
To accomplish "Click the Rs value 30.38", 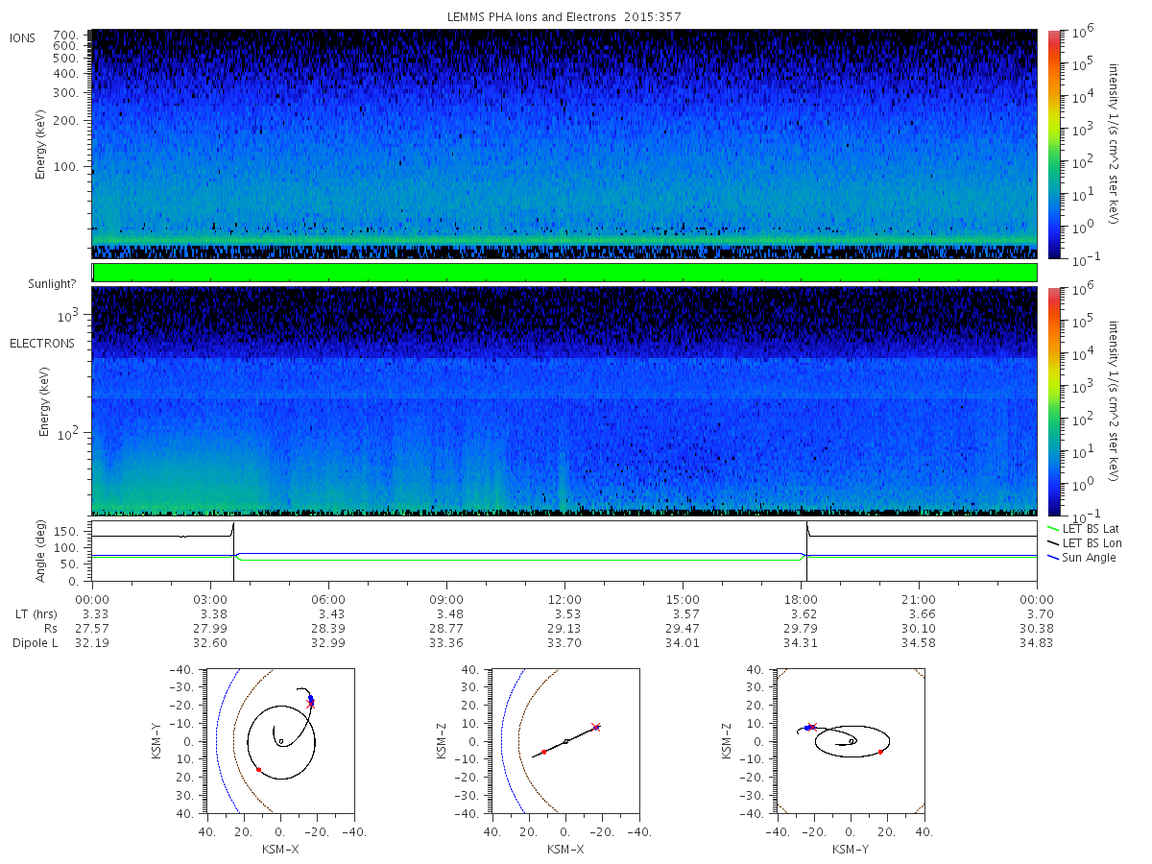I will [x=1038, y=629].
